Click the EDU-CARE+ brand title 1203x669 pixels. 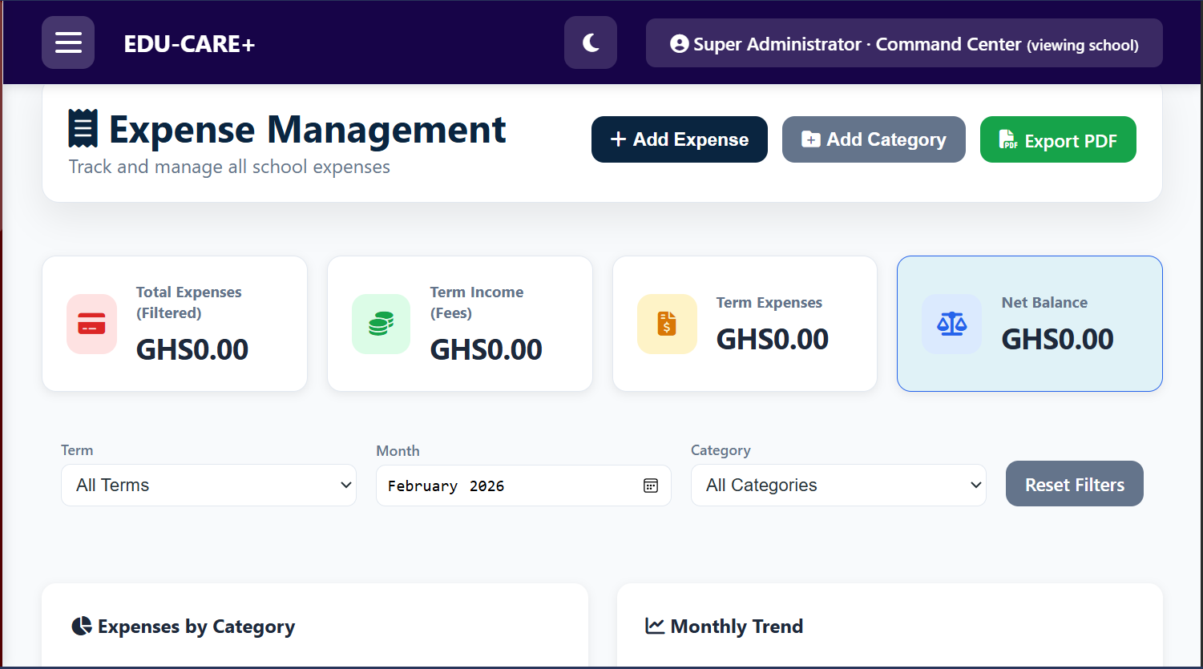click(189, 44)
